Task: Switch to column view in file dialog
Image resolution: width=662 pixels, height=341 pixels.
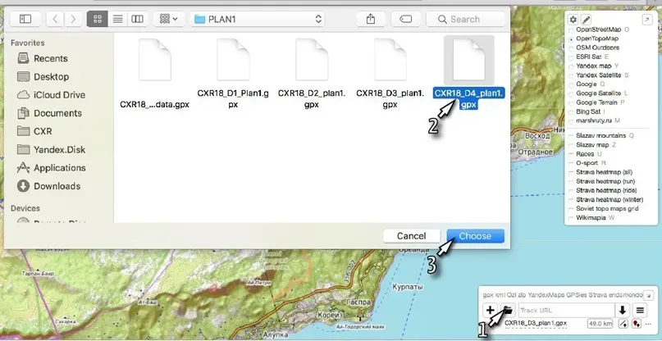Action: pos(138,19)
